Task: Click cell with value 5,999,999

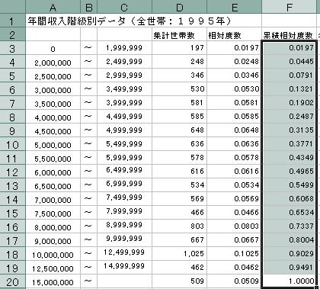Action: (124, 158)
